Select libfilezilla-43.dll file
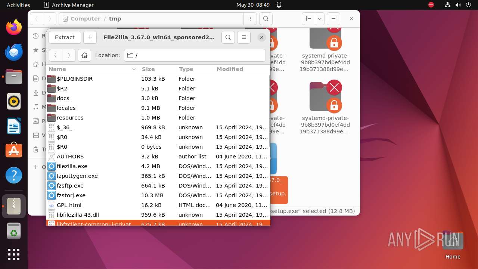Screen dimensions: 478x269 click(158, 215)
